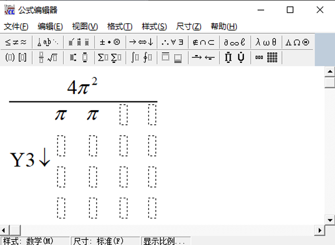
Task: Click the empty slot directly below the first π
Action: pyautogui.click(x=61, y=146)
